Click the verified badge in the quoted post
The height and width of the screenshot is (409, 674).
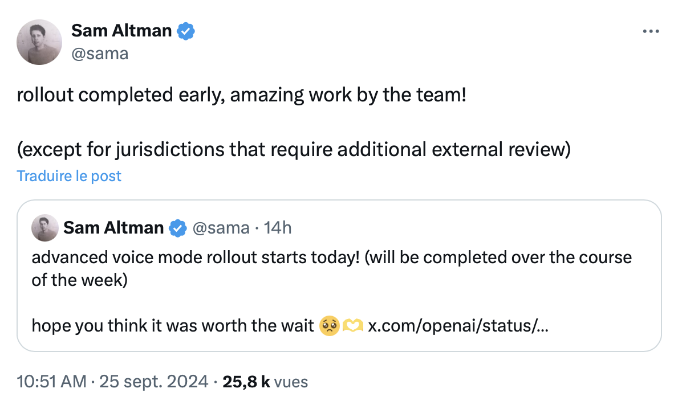click(177, 228)
